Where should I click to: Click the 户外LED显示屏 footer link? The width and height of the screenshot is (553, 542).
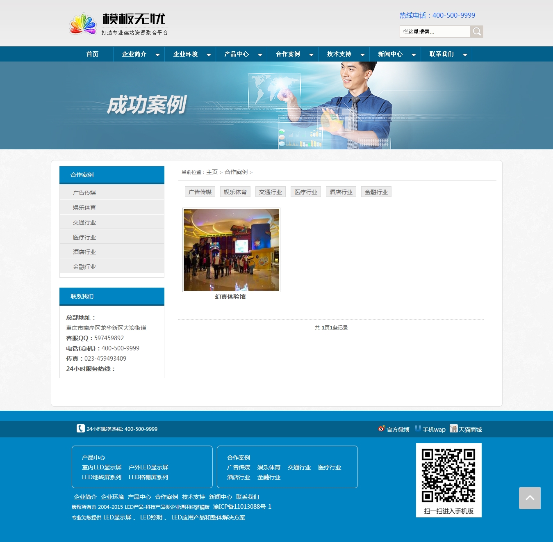pos(148,467)
